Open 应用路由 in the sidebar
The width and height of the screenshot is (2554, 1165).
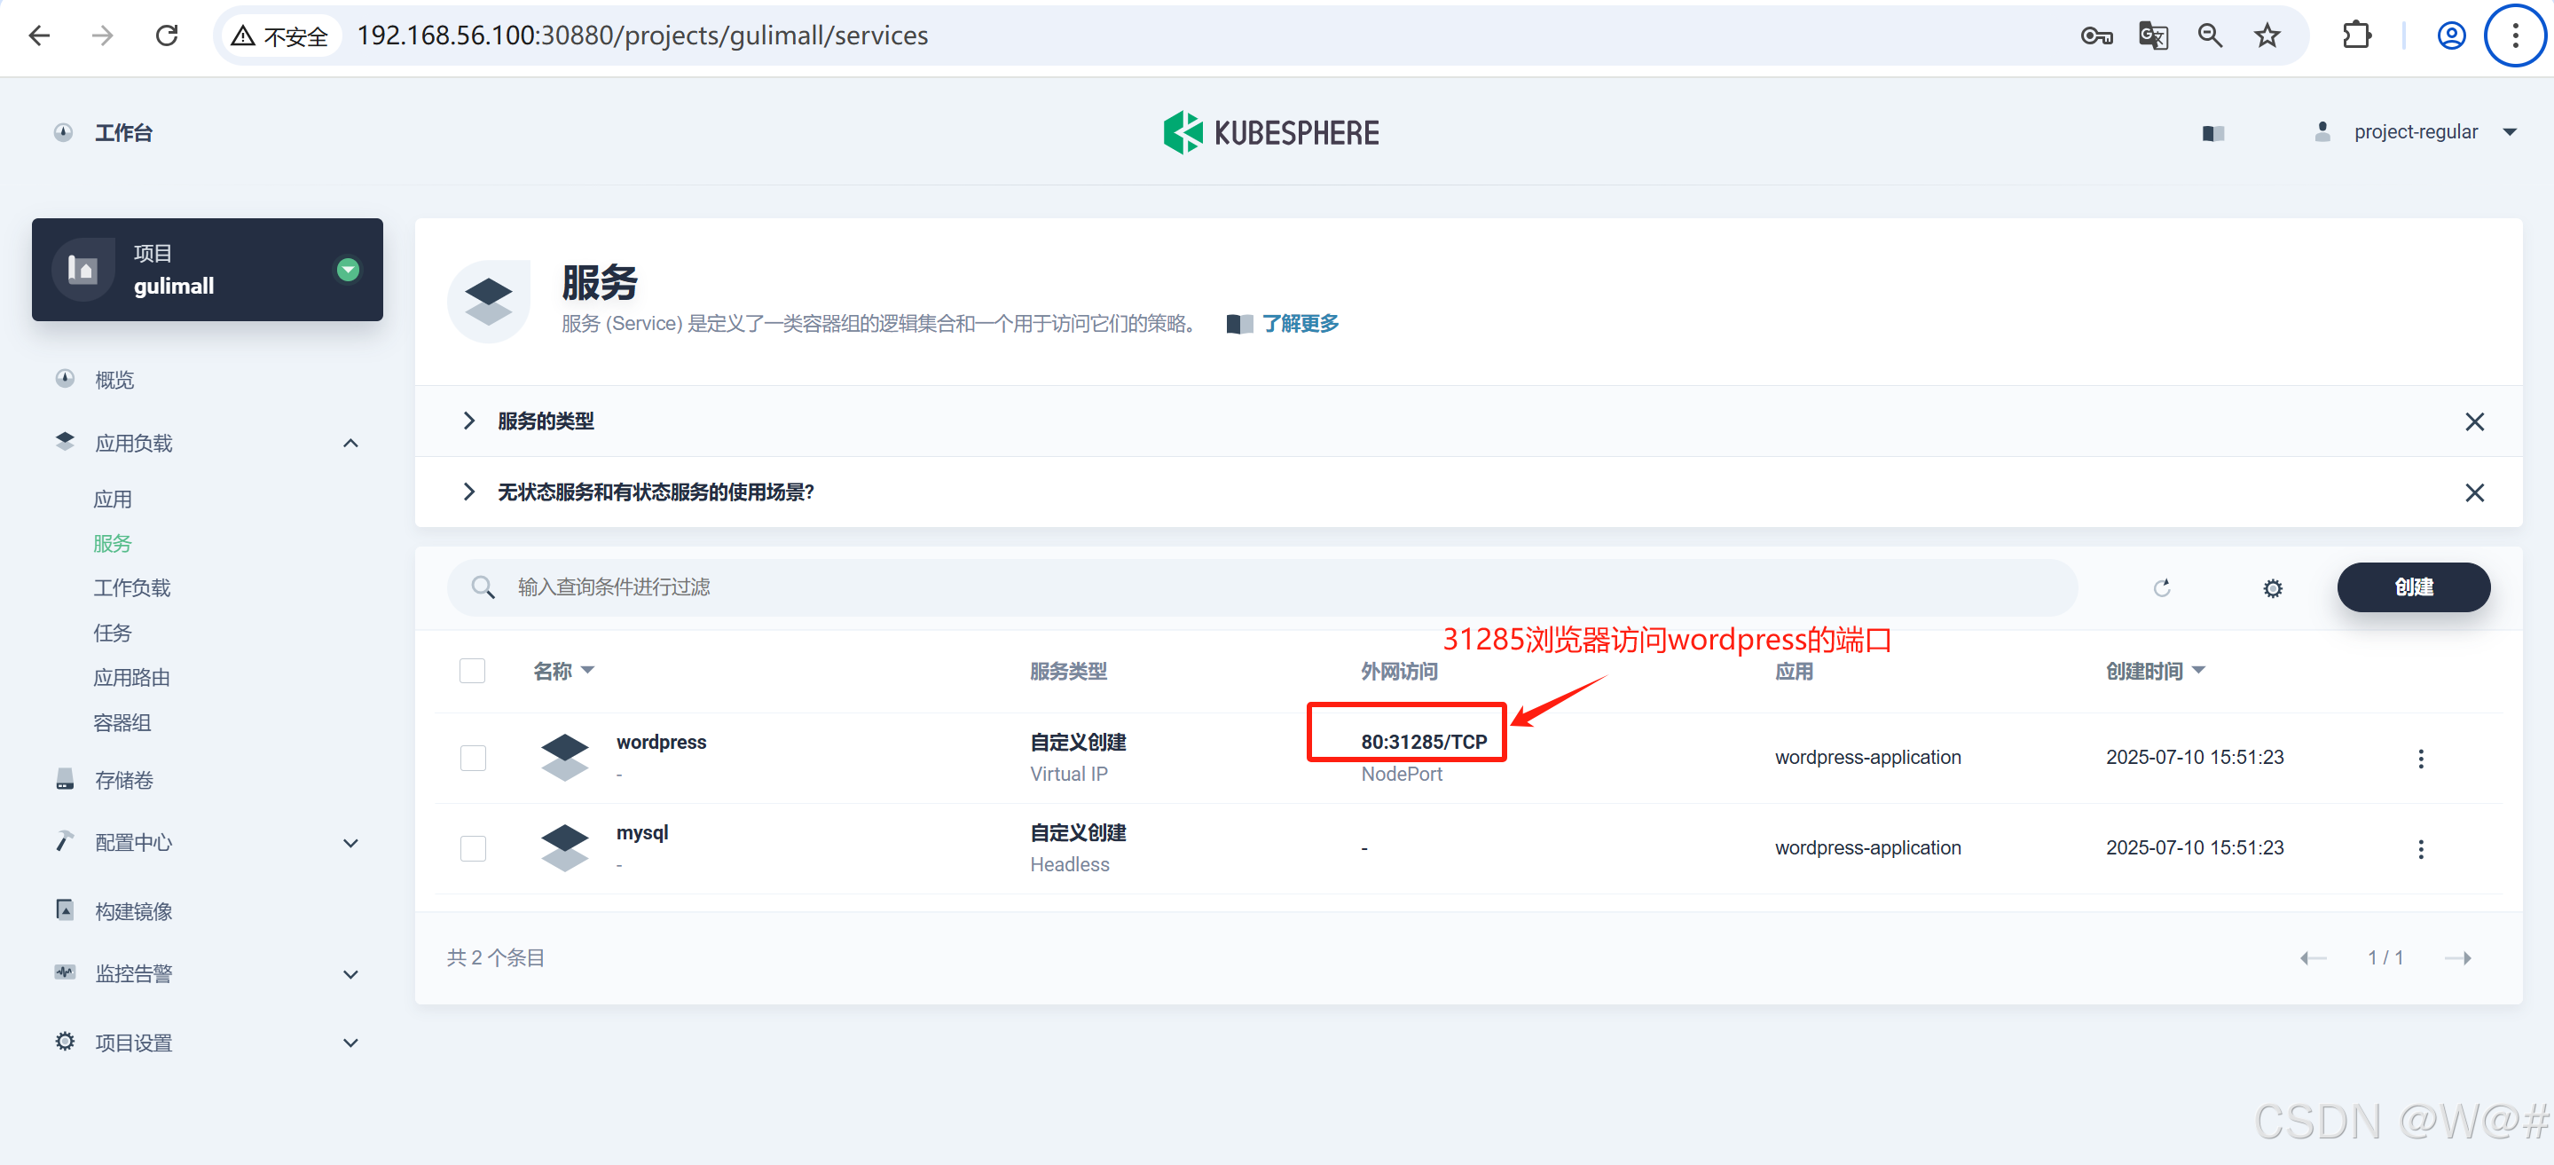tap(132, 677)
